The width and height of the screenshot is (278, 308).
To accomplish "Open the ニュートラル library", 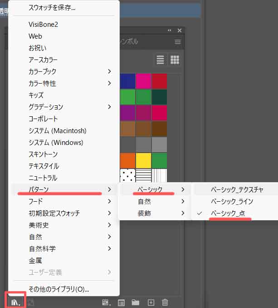I will (64, 178).
